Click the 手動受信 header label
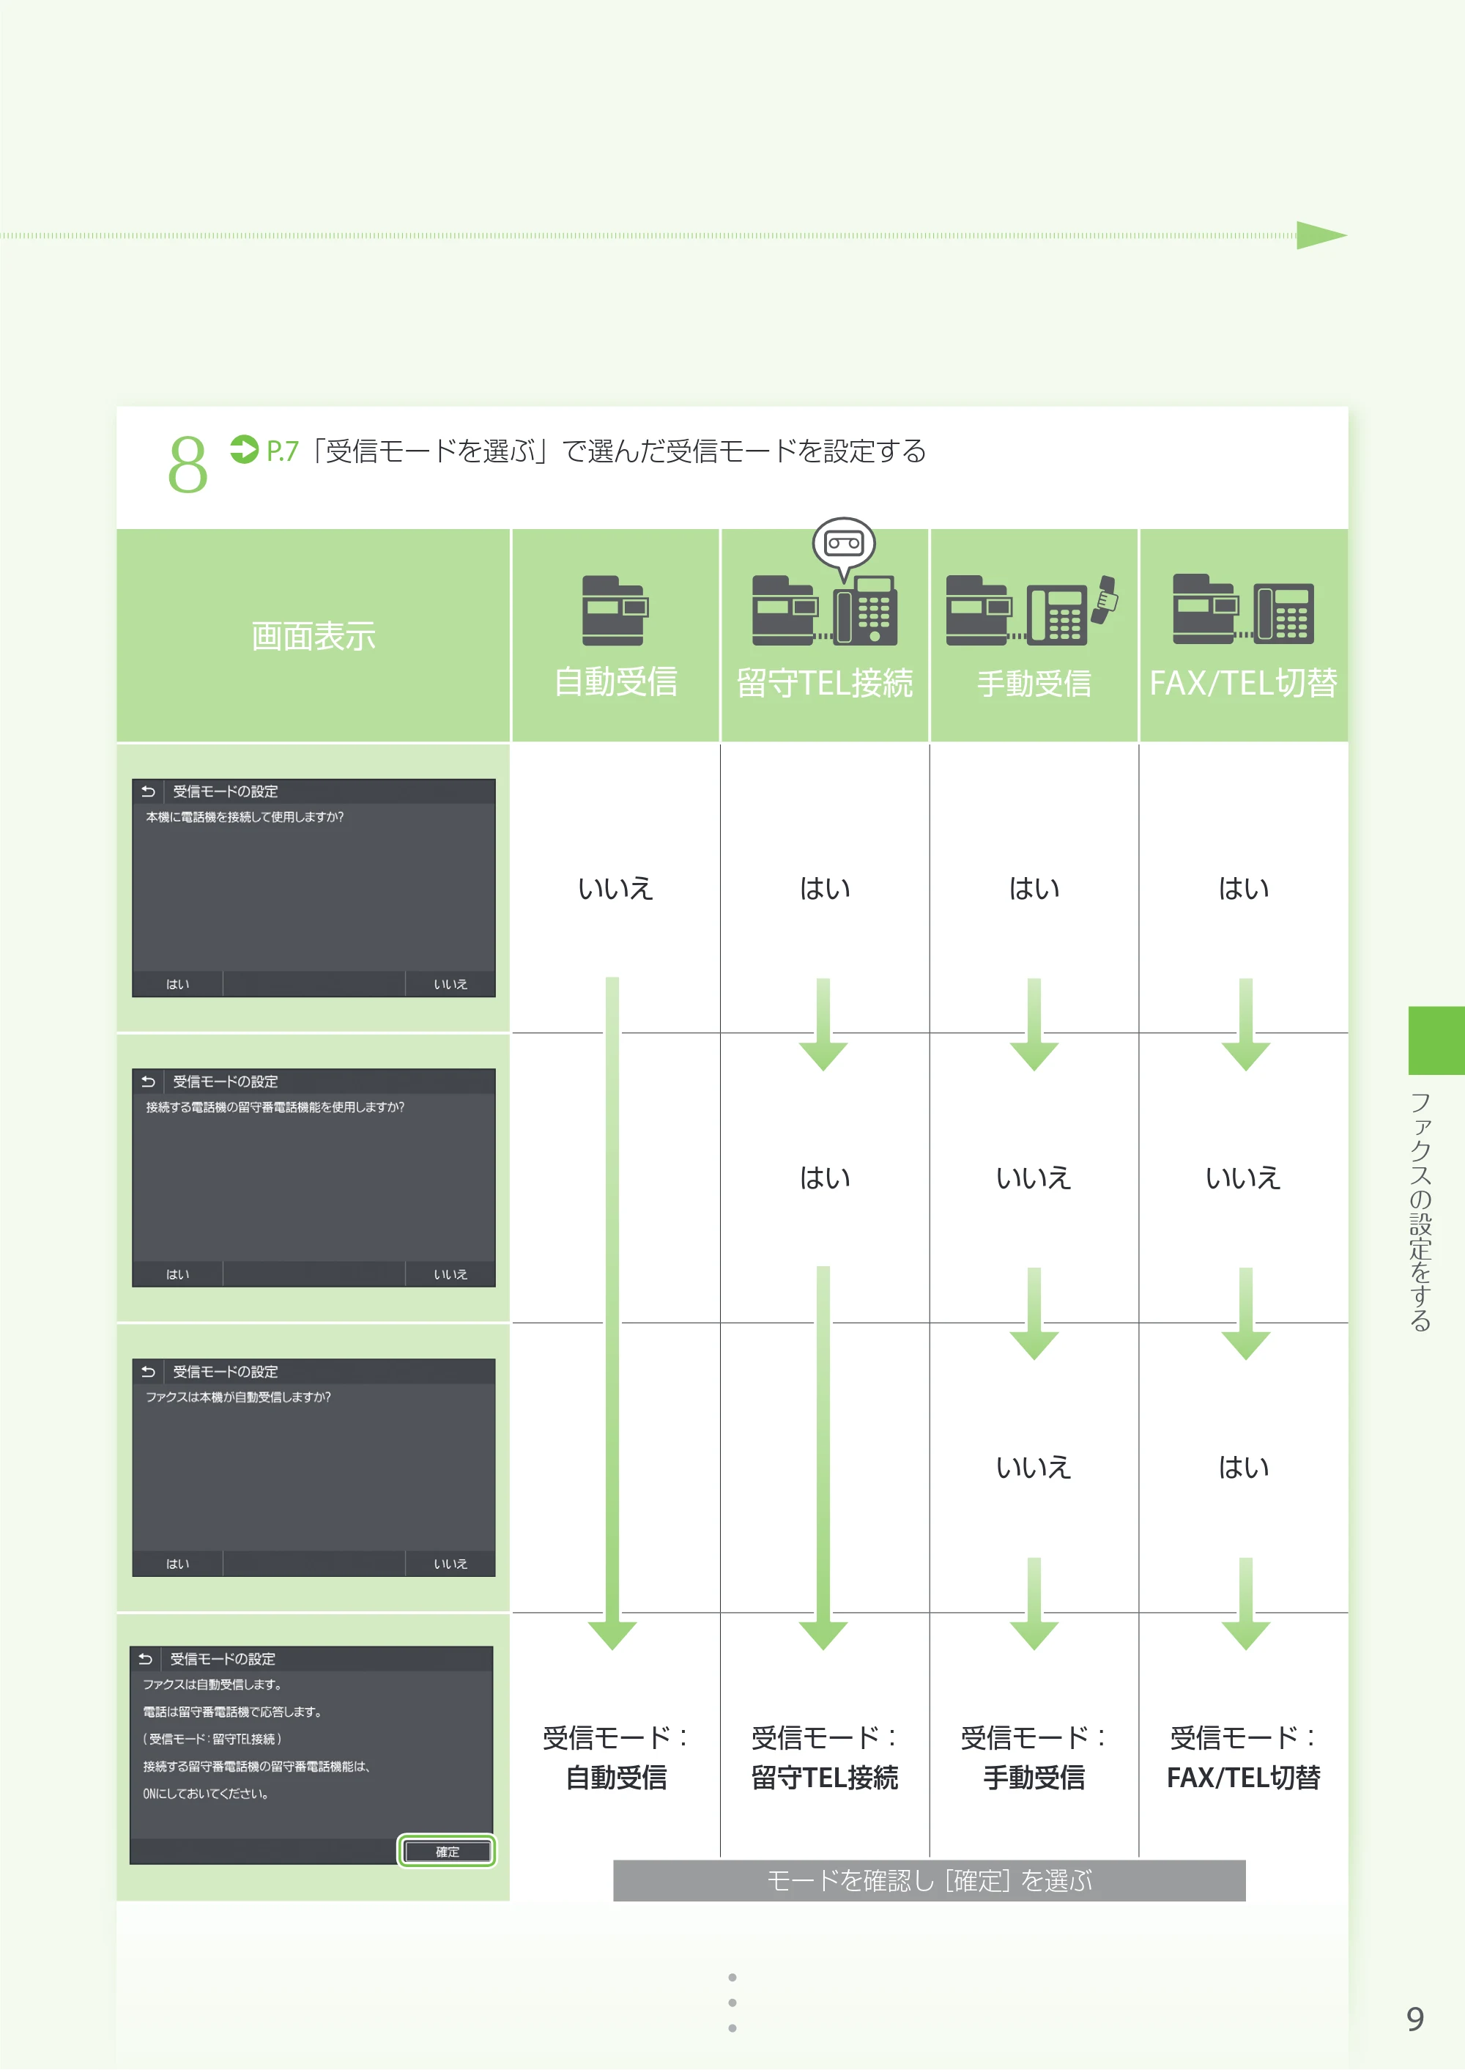 [1034, 683]
